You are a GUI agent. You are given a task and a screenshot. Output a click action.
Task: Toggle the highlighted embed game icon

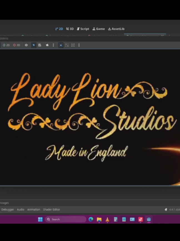(x=61, y=45)
